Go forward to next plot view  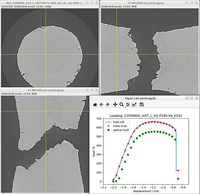[107, 105]
